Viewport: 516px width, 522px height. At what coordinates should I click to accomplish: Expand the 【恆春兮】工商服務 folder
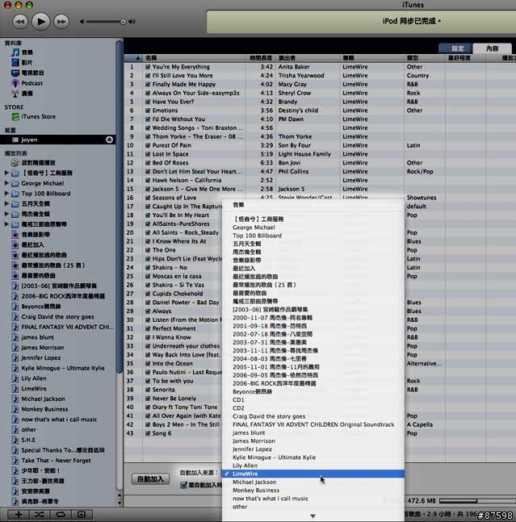coord(6,173)
